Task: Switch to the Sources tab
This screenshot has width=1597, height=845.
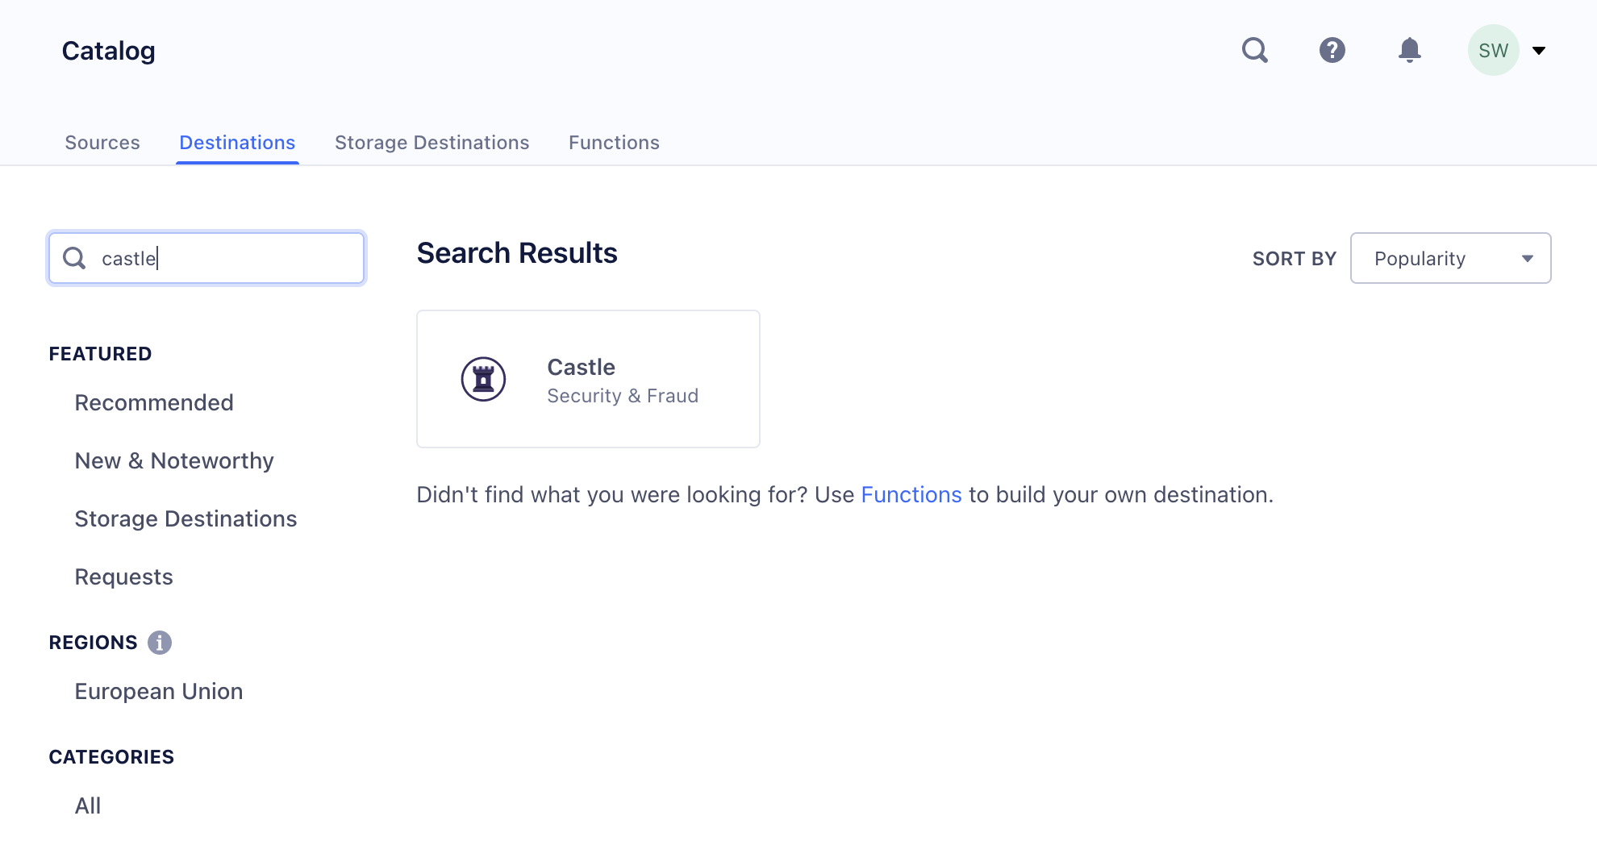Action: tap(102, 142)
